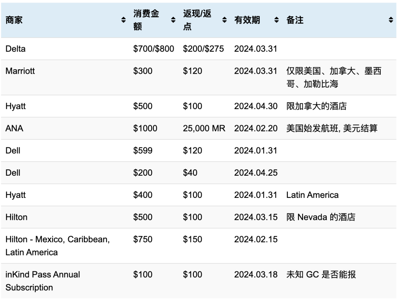This screenshot has height=301, width=398.
Task: Click the 25,000 MR reward value
Action: point(204,128)
